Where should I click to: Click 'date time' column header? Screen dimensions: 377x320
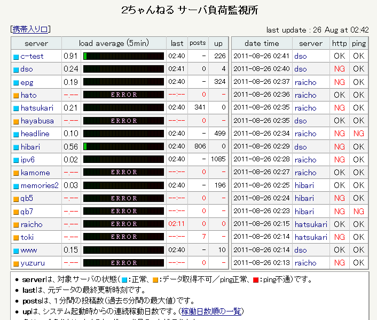[262, 44]
